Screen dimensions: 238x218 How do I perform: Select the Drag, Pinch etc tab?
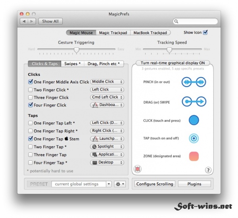click(104, 64)
